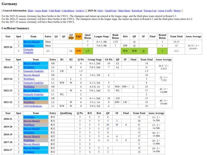Open Wolfsburg link in 2024-25 row
This screenshot has width=207, height=155.
pyautogui.click(x=29, y=67)
